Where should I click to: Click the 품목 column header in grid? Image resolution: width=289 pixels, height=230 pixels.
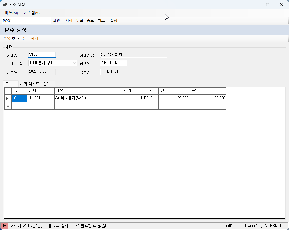[x=19, y=91]
